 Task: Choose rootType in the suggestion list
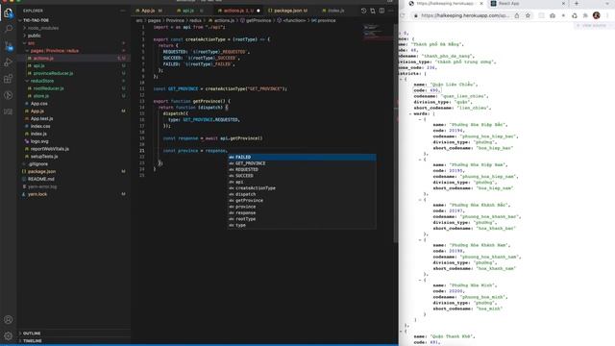302,219
